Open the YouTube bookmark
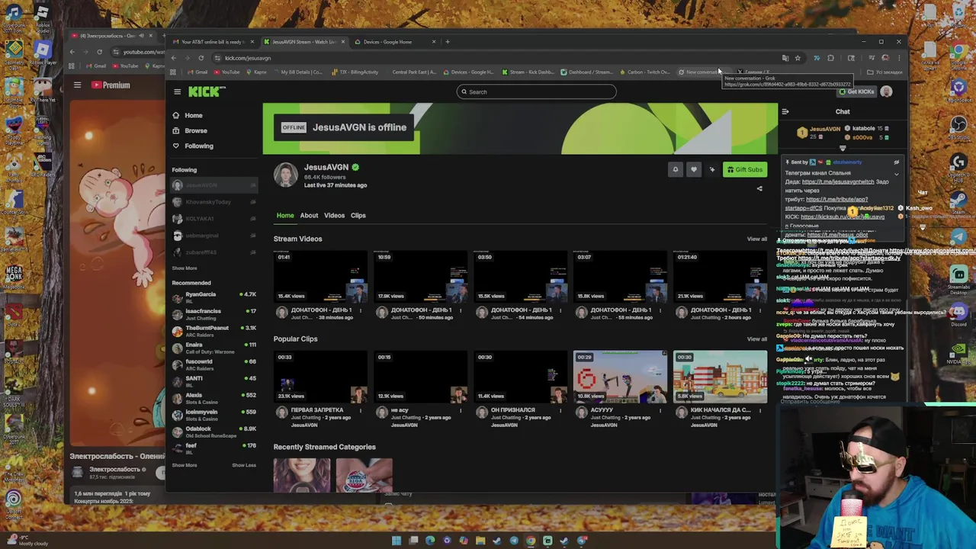976x549 pixels. click(x=226, y=72)
